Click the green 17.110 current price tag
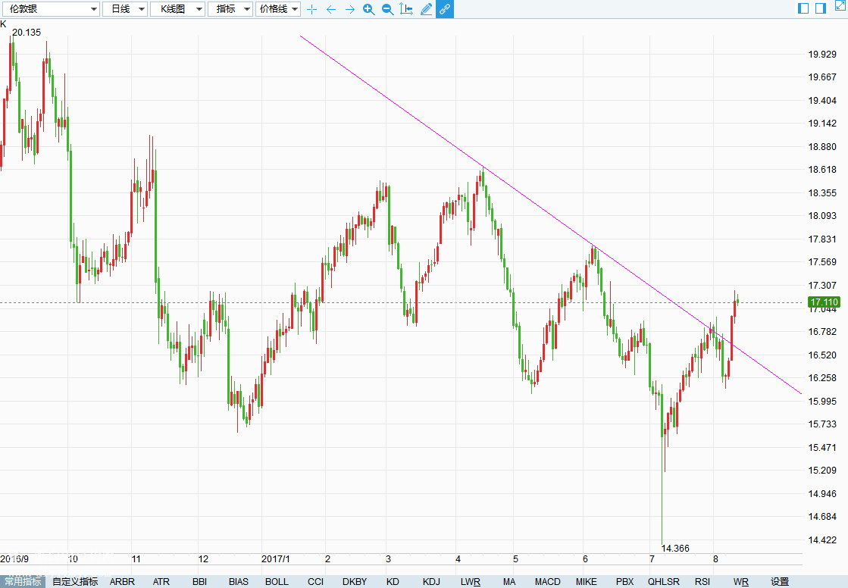 [825, 302]
